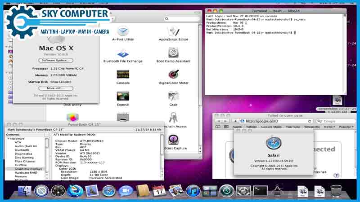Select Bluetooth in the Hardware contents list

[22, 150]
